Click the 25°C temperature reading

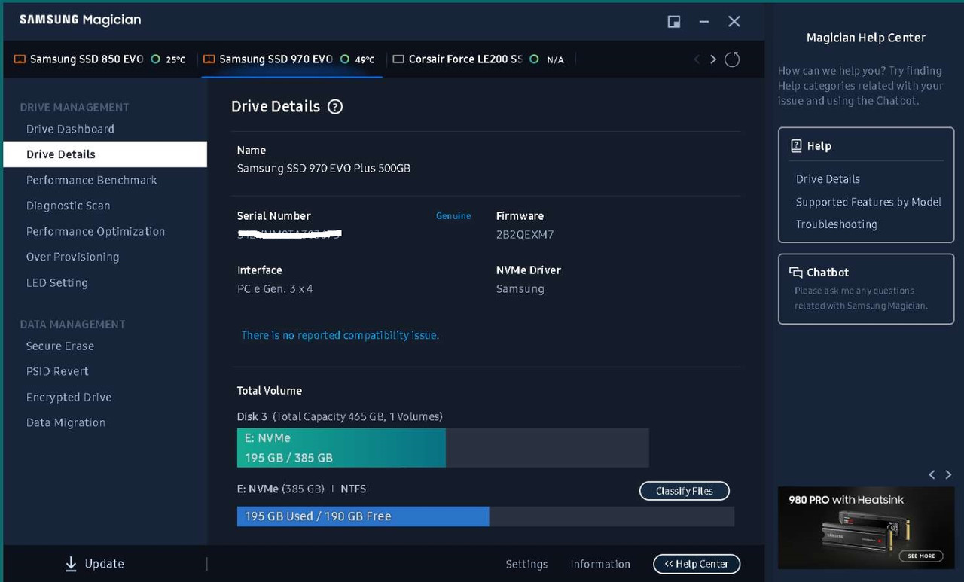tap(175, 59)
